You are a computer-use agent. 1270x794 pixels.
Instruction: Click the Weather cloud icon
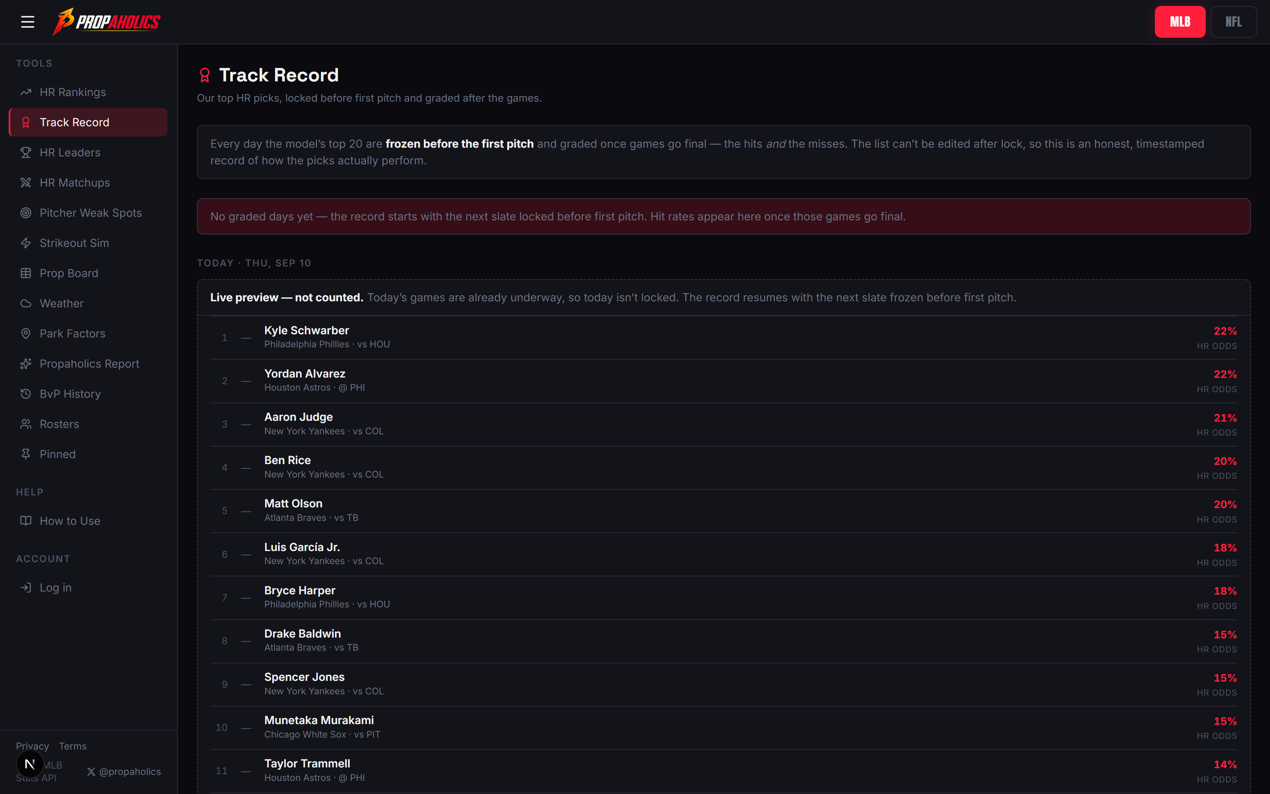[x=26, y=304]
